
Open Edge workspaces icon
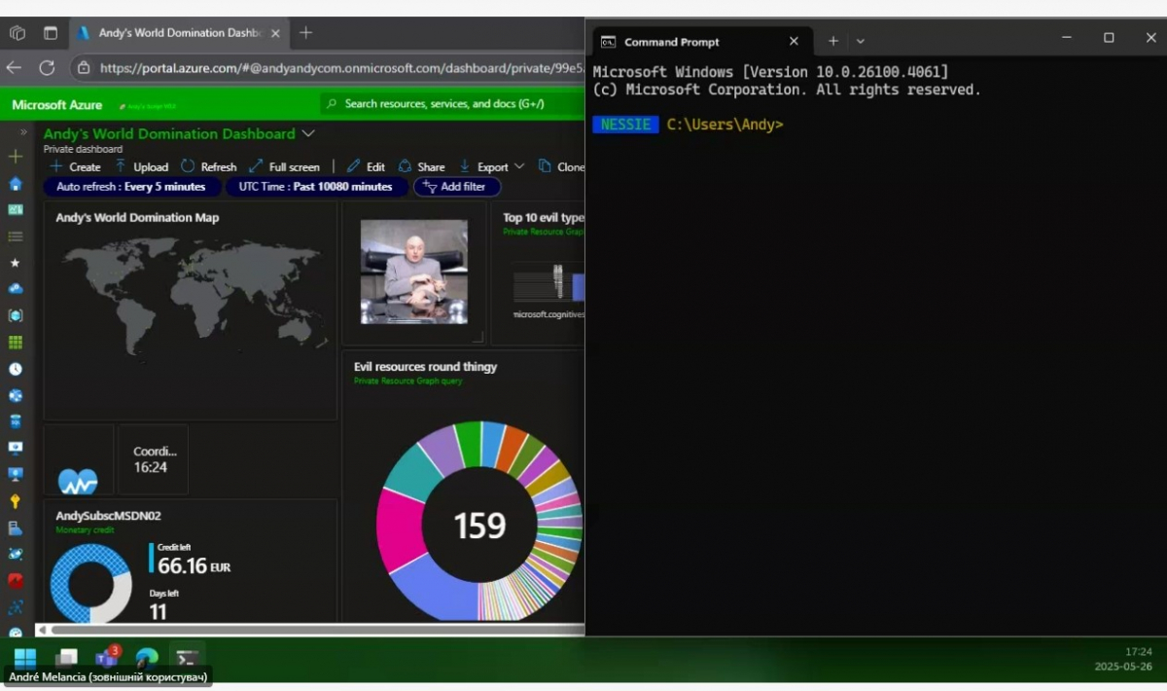[x=18, y=33]
